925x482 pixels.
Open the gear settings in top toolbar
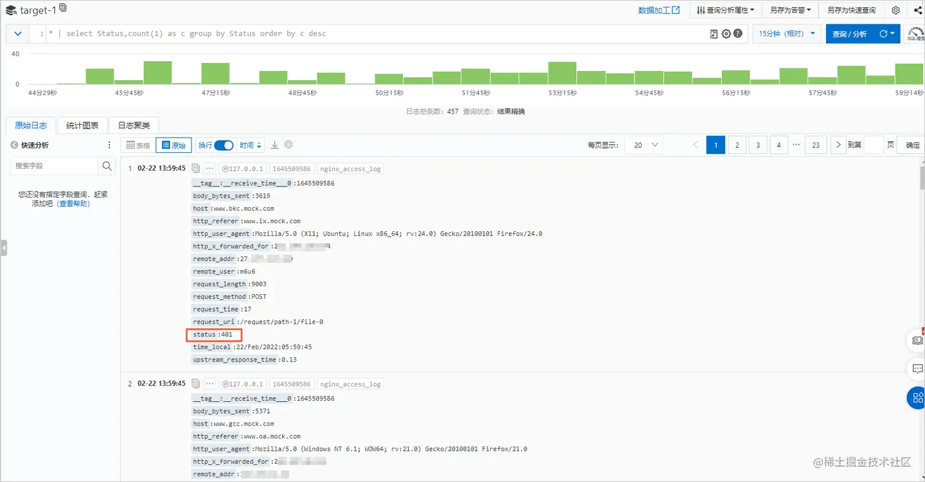896,10
